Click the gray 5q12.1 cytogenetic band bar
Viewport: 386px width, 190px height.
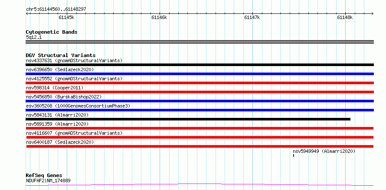pos(200,42)
